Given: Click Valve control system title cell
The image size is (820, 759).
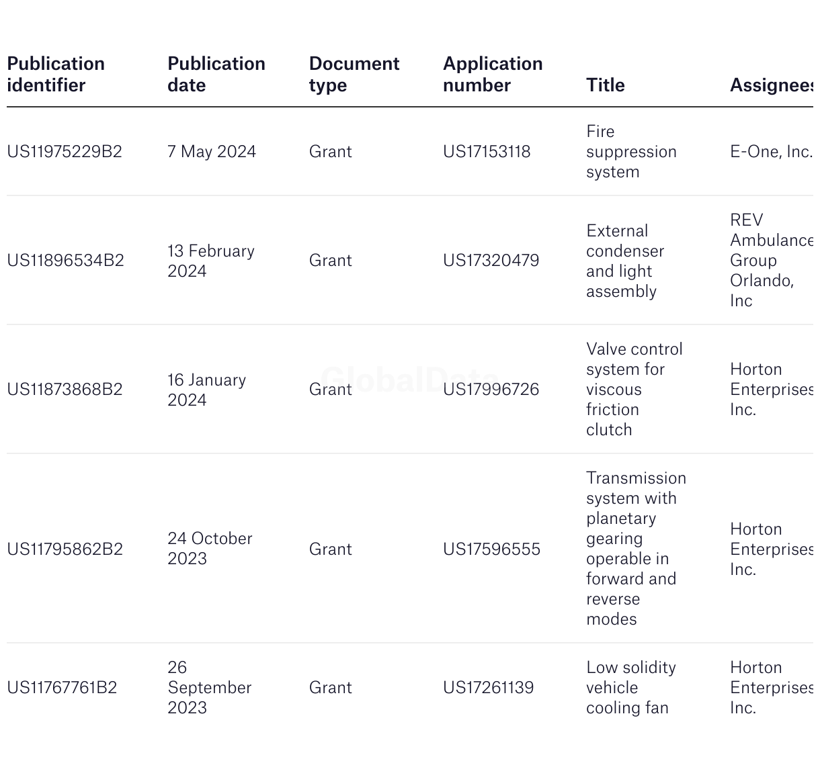Looking at the screenshot, I should (x=633, y=390).
